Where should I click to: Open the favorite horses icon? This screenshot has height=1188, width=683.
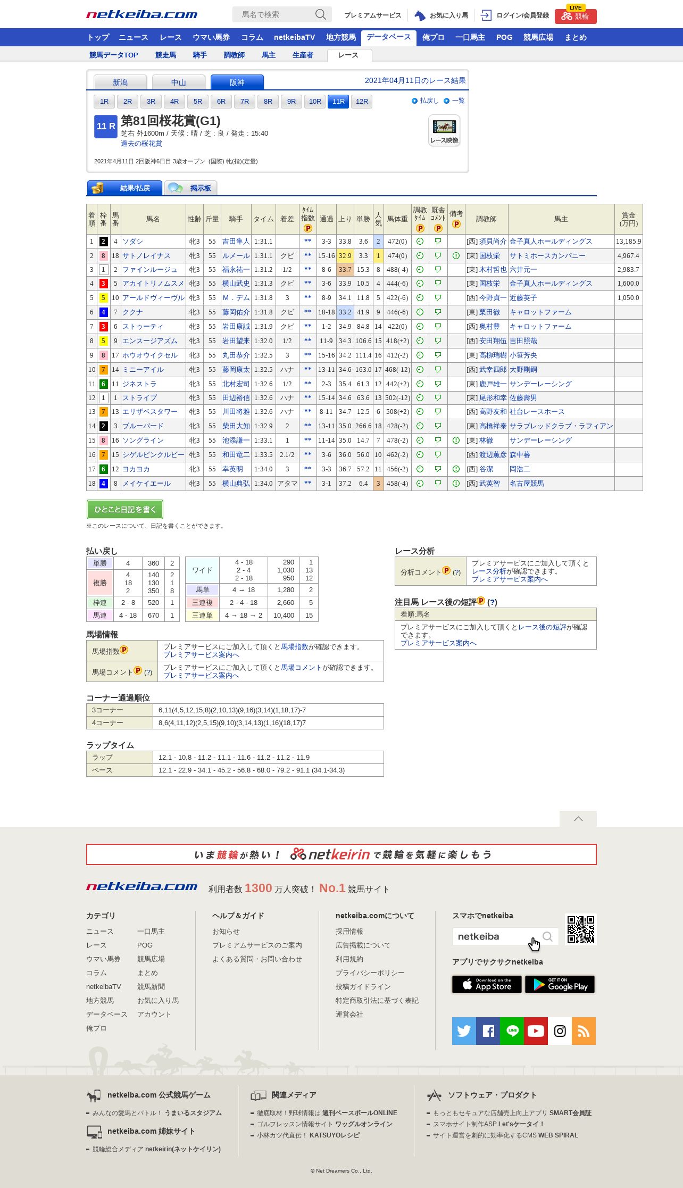coord(420,15)
